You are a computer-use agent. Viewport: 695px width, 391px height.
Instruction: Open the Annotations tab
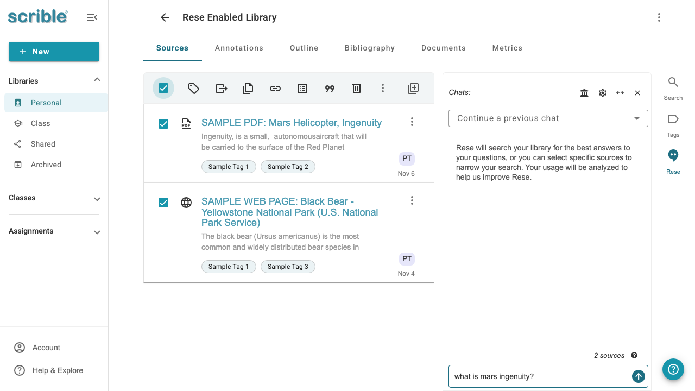(239, 48)
